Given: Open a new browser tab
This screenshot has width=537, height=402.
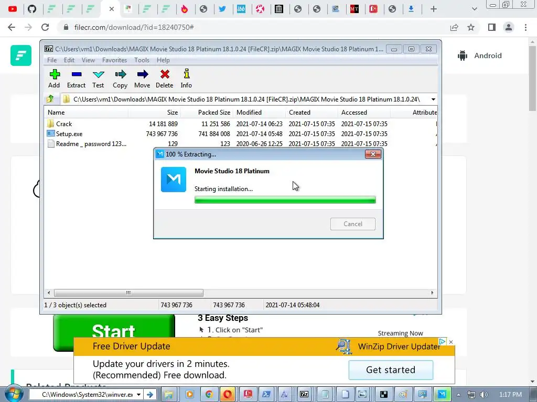Looking at the screenshot, I should tap(434, 9).
